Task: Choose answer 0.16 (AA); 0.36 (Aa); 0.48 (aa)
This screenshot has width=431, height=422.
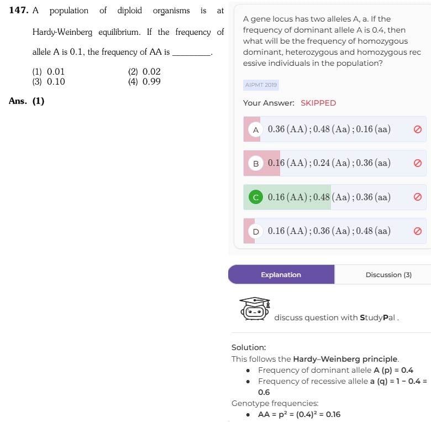Action: tap(335, 231)
